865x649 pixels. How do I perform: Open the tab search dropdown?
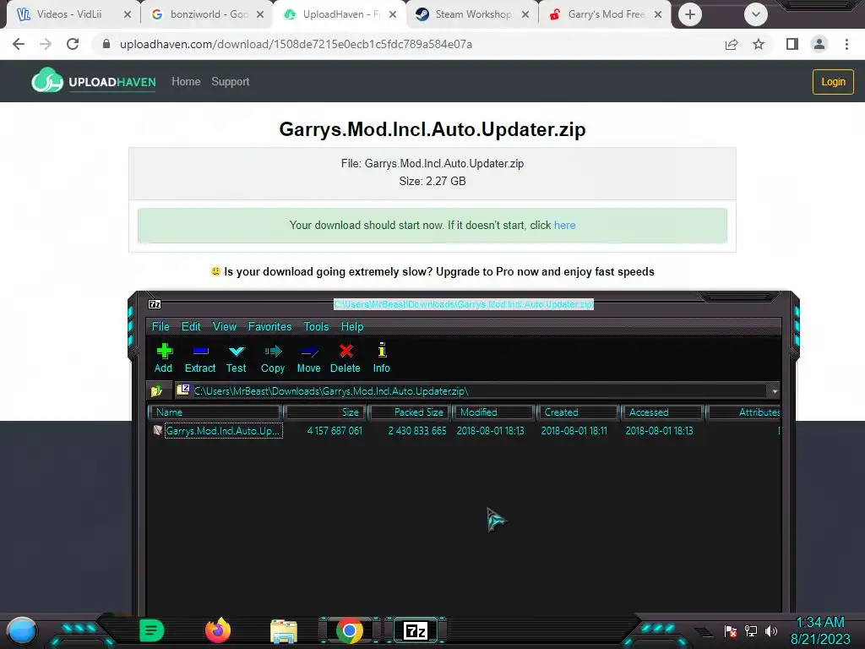click(756, 14)
